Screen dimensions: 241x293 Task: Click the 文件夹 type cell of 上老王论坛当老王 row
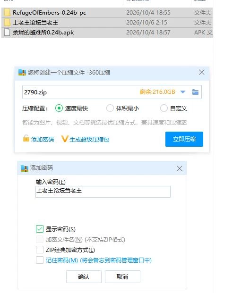click(x=203, y=23)
